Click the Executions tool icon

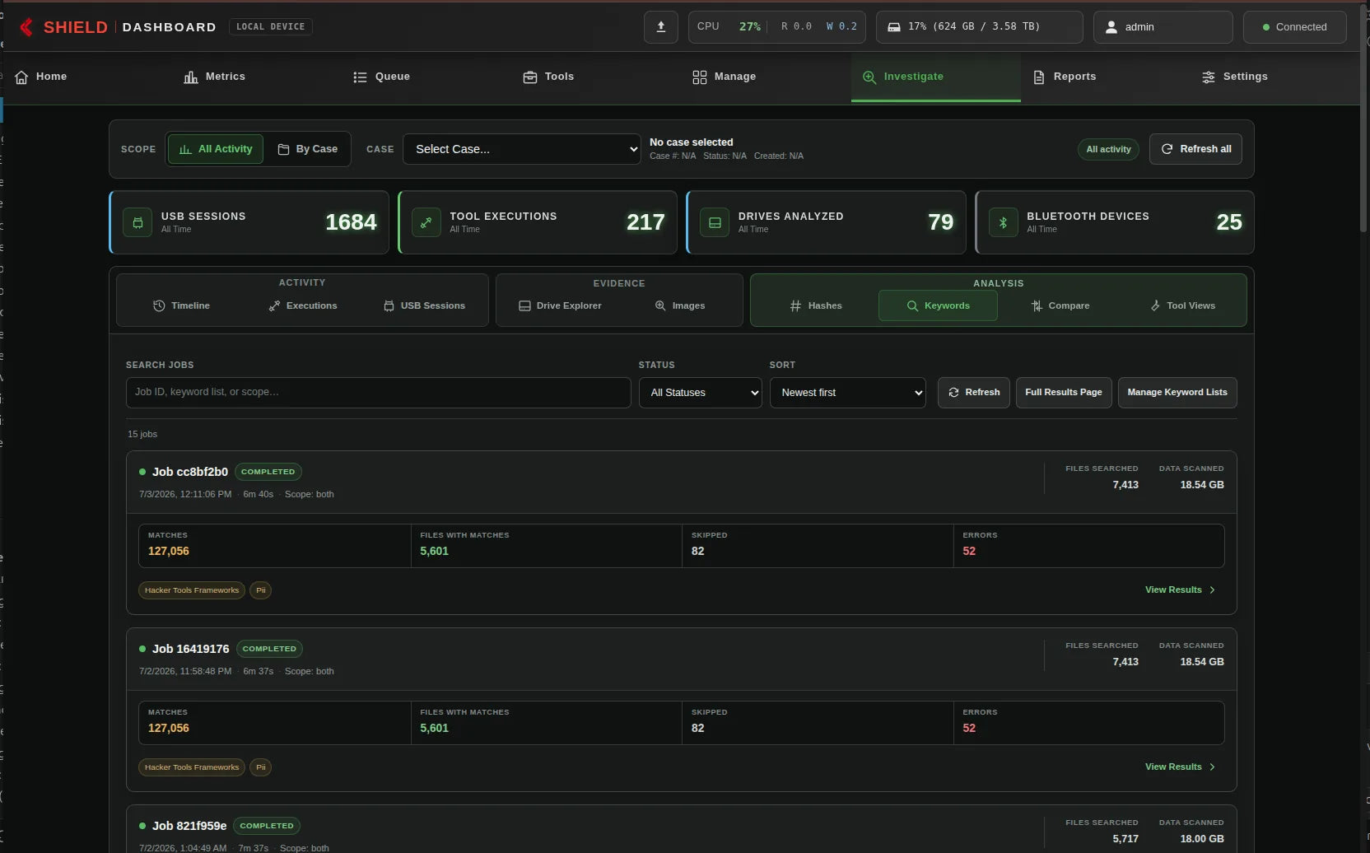274,305
